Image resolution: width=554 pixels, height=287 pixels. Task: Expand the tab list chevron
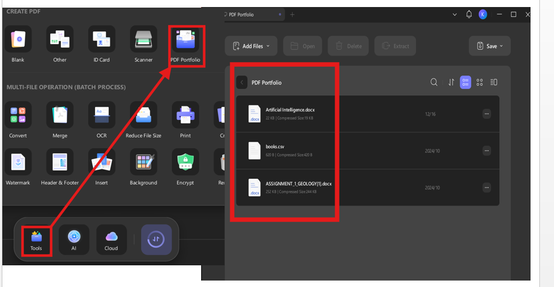point(455,15)
